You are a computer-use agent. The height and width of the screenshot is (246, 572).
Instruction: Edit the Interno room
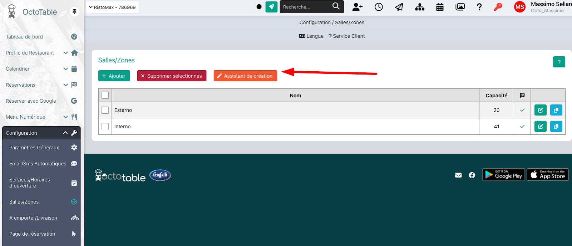click(541, 127)
